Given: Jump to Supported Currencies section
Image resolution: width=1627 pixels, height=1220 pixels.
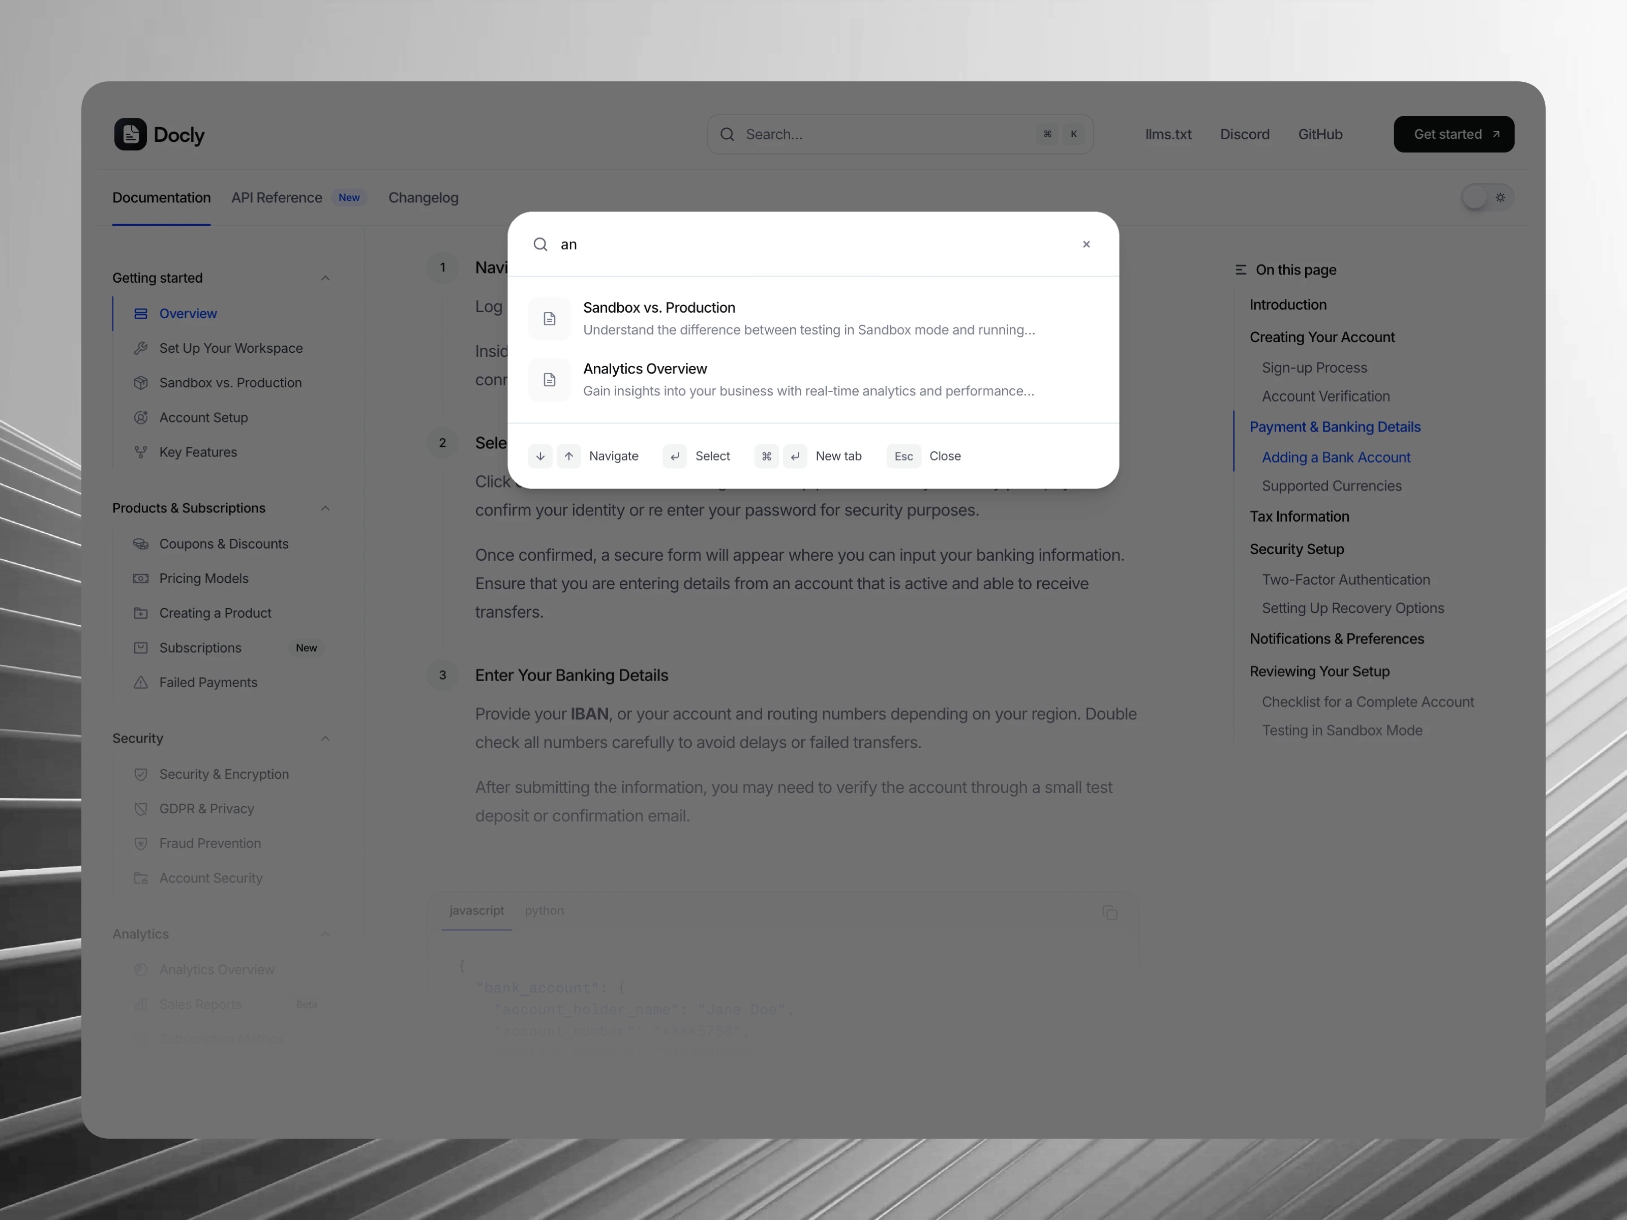Looking at the screenshot, I should 1331,486.
